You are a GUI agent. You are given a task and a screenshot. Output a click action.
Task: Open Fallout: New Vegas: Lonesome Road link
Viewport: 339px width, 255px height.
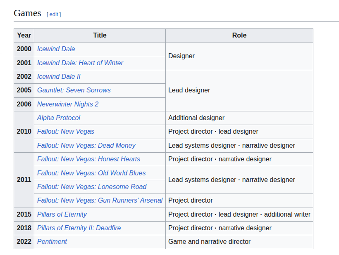click(92, 187)
